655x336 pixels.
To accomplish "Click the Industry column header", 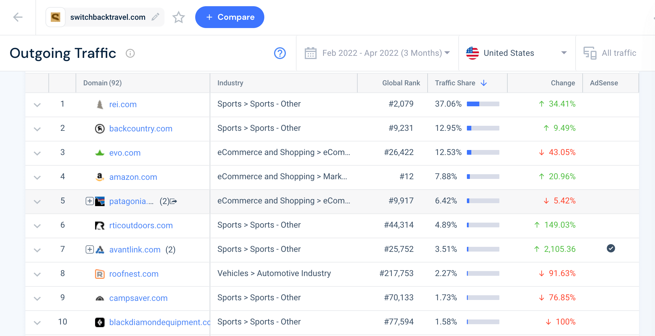I will [230, 83].
